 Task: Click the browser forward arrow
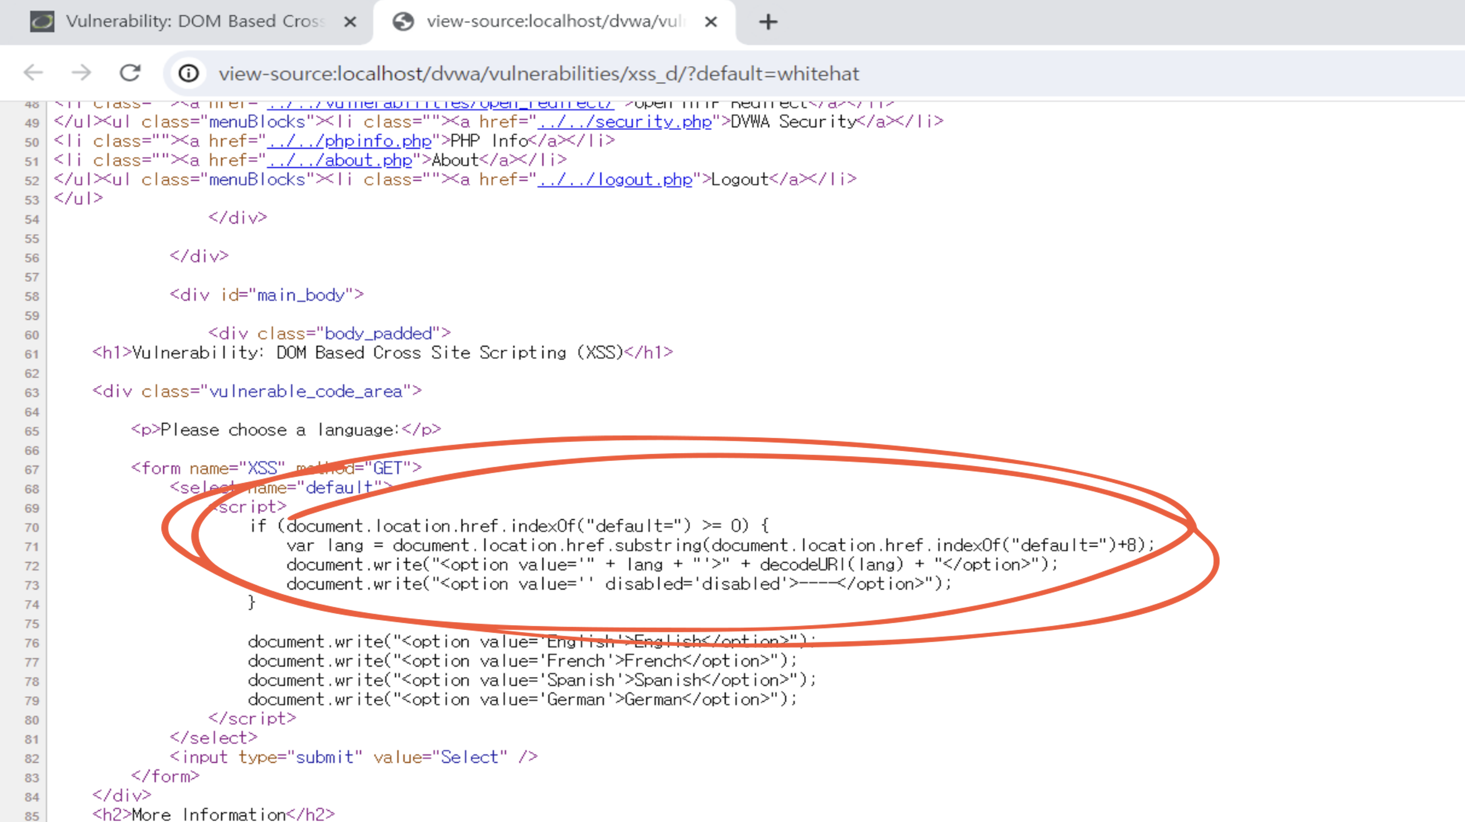pos(81,73)
